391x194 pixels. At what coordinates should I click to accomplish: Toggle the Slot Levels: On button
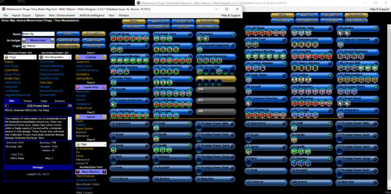pyautogui.click(x=68, y=46)
